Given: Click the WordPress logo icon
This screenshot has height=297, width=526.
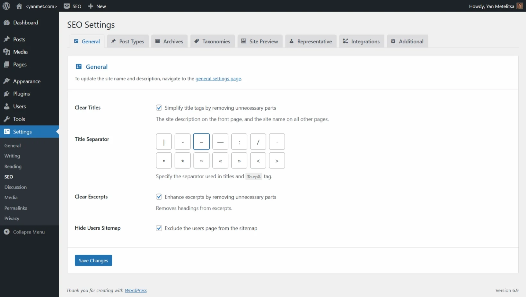Looking at the screenshot, I should (6, 6).
